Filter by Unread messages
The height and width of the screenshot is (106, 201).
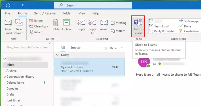[75, 48]
